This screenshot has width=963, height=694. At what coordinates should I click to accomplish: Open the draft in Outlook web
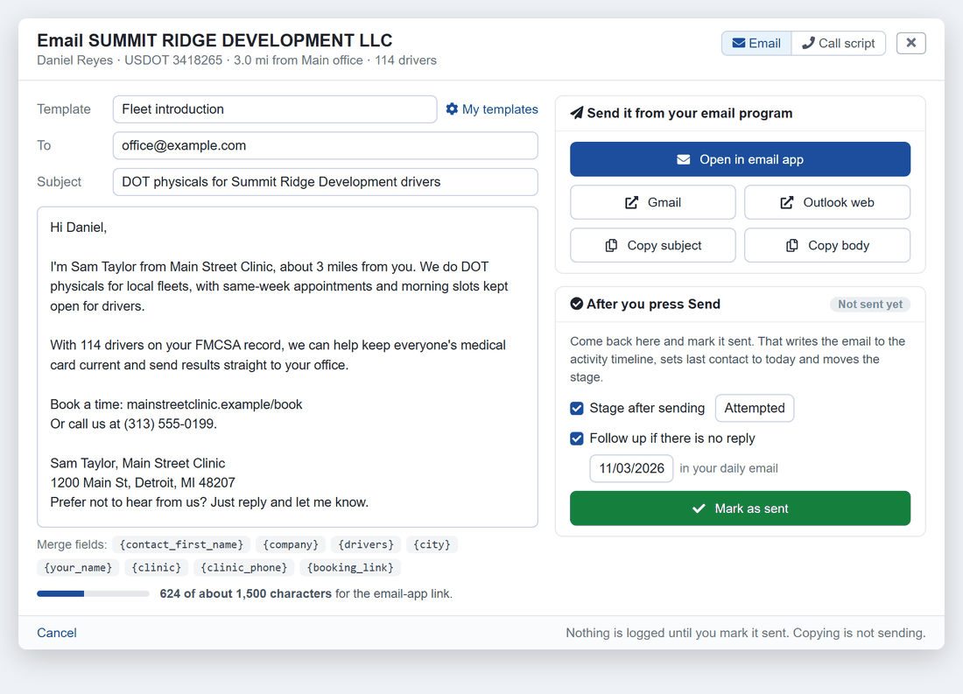(827, 202)
